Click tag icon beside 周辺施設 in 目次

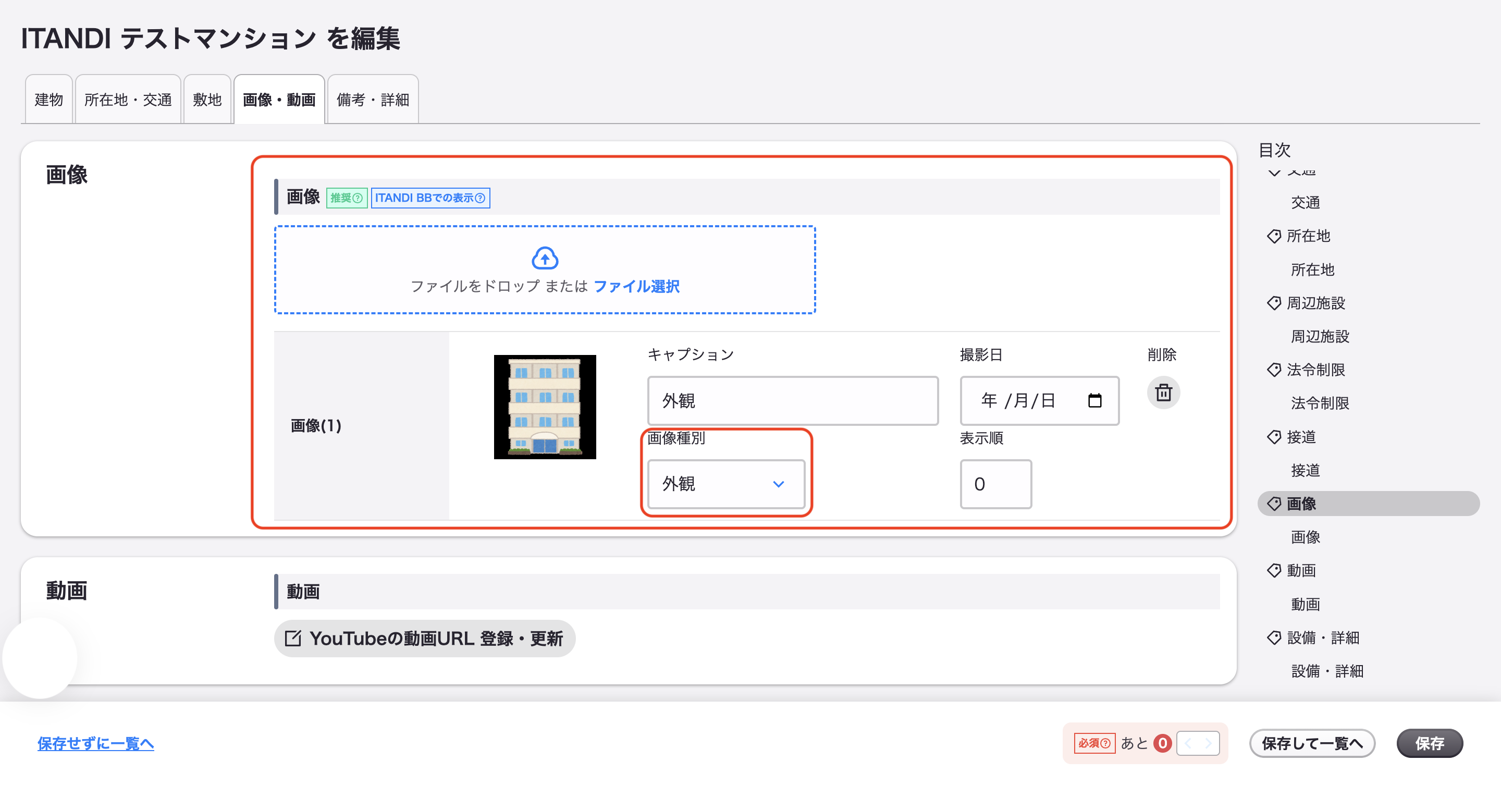[1274, 303]
